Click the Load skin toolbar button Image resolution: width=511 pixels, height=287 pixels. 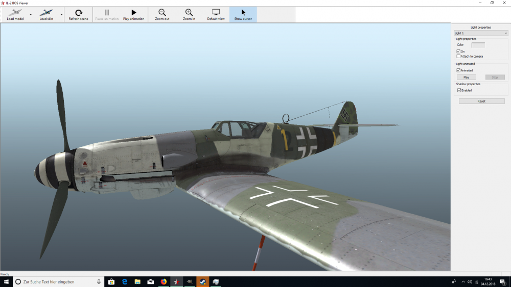click(46, 15)
